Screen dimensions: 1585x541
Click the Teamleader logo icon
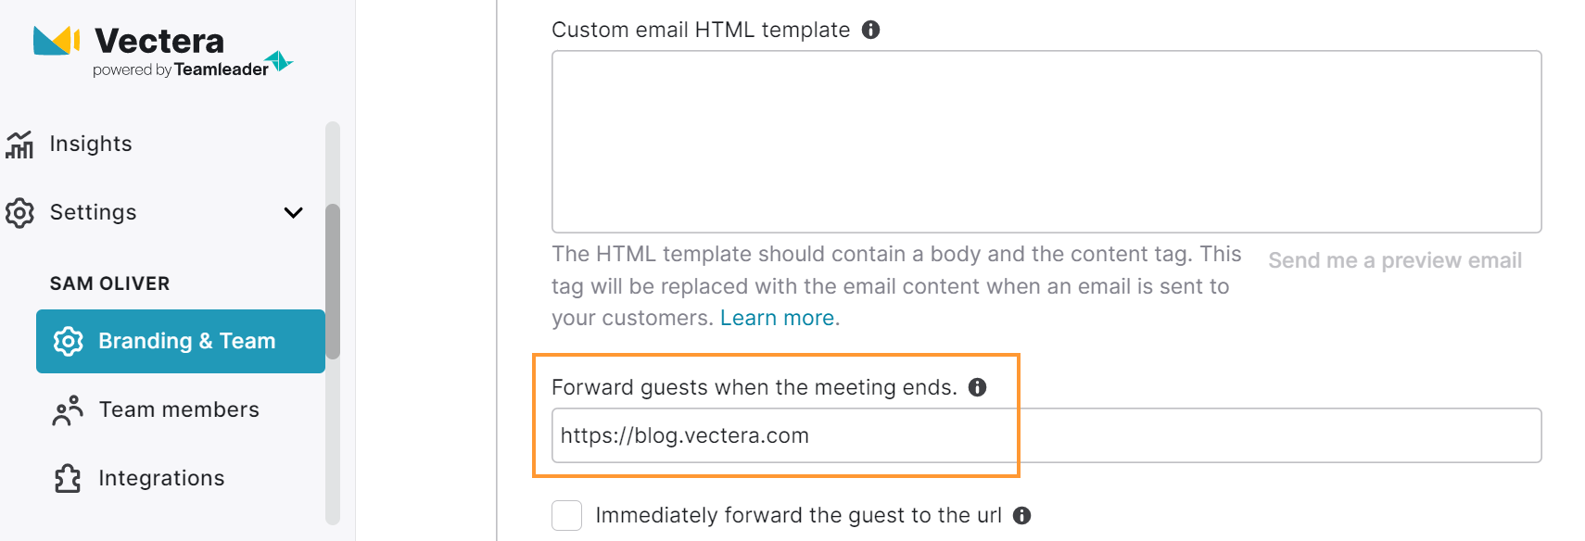279,61
